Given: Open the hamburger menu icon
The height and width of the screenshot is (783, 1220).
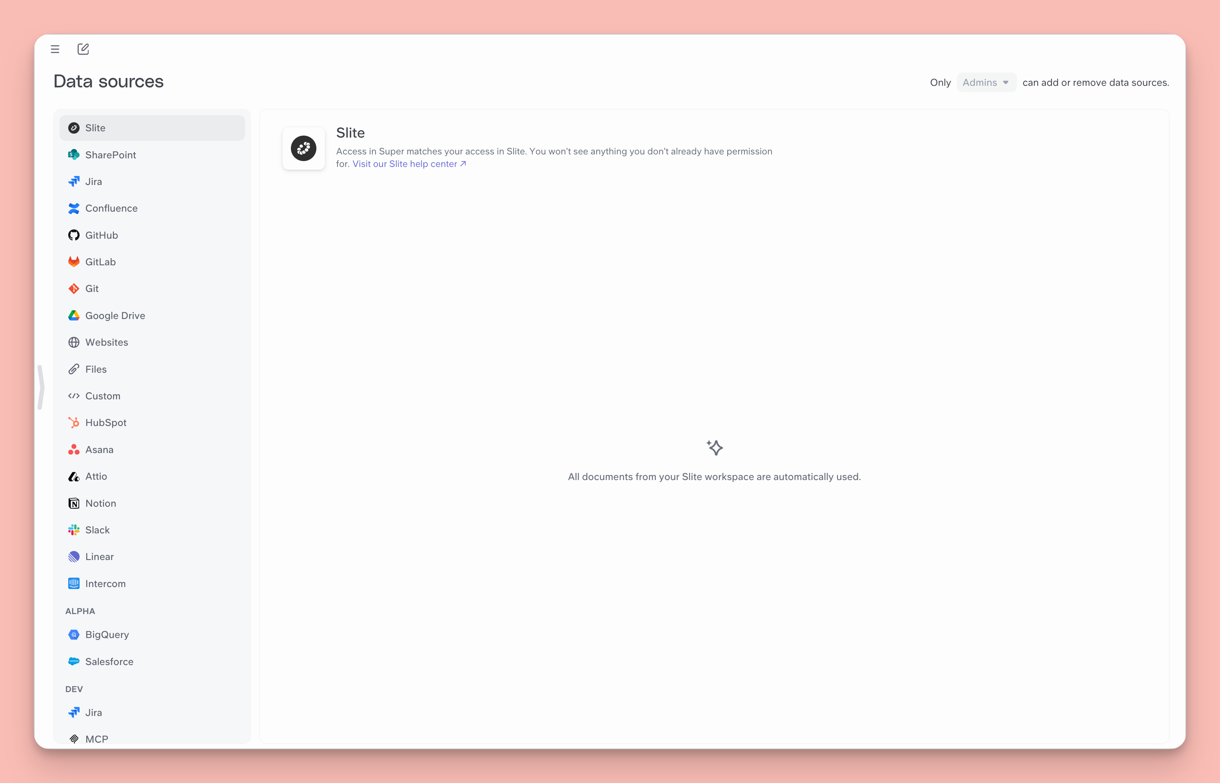Looking at the screenshot, I should click(x=55, y=49).
